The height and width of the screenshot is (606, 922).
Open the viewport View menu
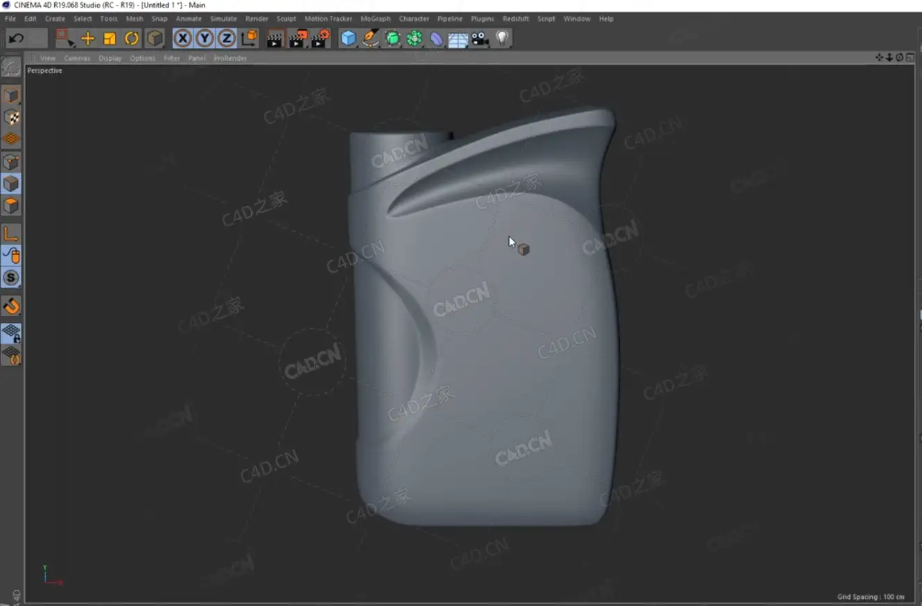[x=47, y=58]
